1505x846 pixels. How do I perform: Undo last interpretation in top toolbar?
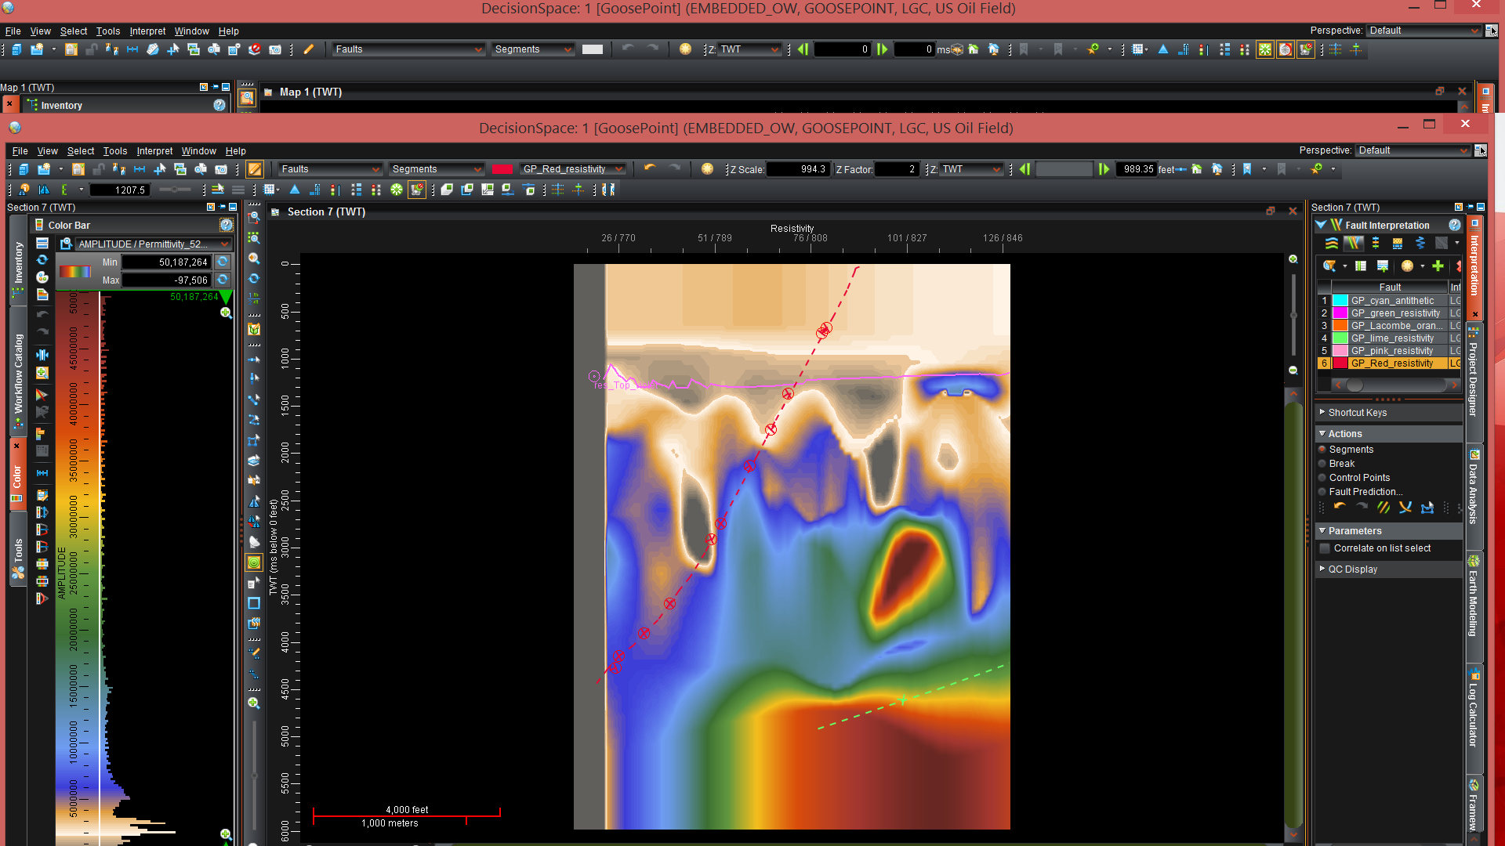[650, 168]
